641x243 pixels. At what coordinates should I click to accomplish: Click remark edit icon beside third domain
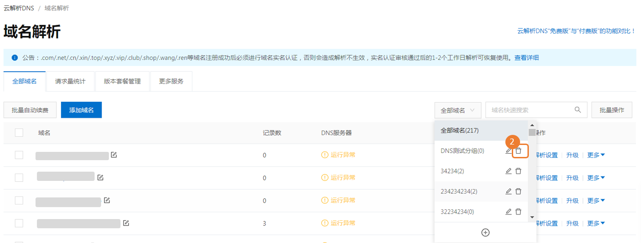[x=107, y=200]
